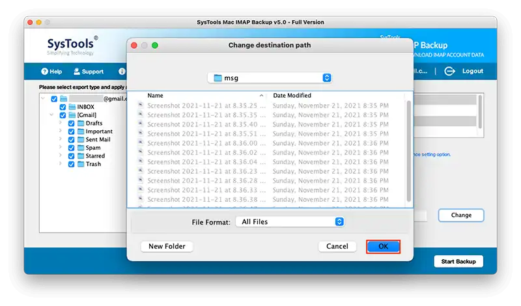Uncheck the Important checkbox
The height and width of the screenshot is (306, 521).
[x=71, y=132]
